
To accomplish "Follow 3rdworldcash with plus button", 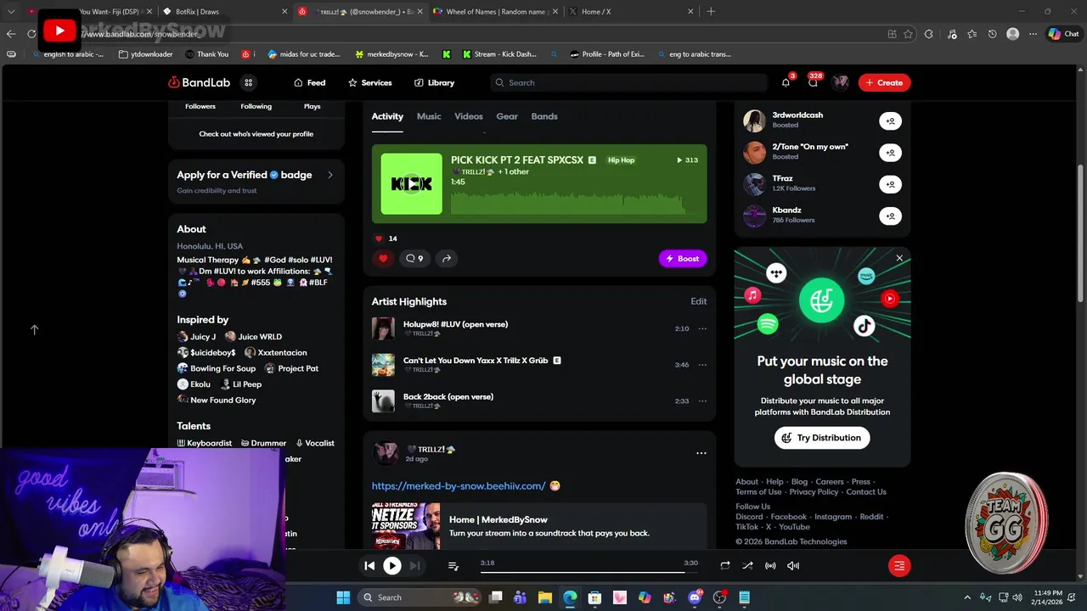I will click(x=890, y=121).
